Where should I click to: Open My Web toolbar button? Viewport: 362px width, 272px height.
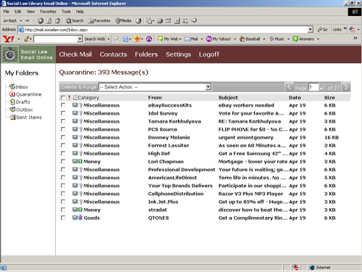pos(168,39)
